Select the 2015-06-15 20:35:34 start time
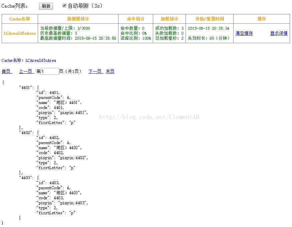 (208, 28)
